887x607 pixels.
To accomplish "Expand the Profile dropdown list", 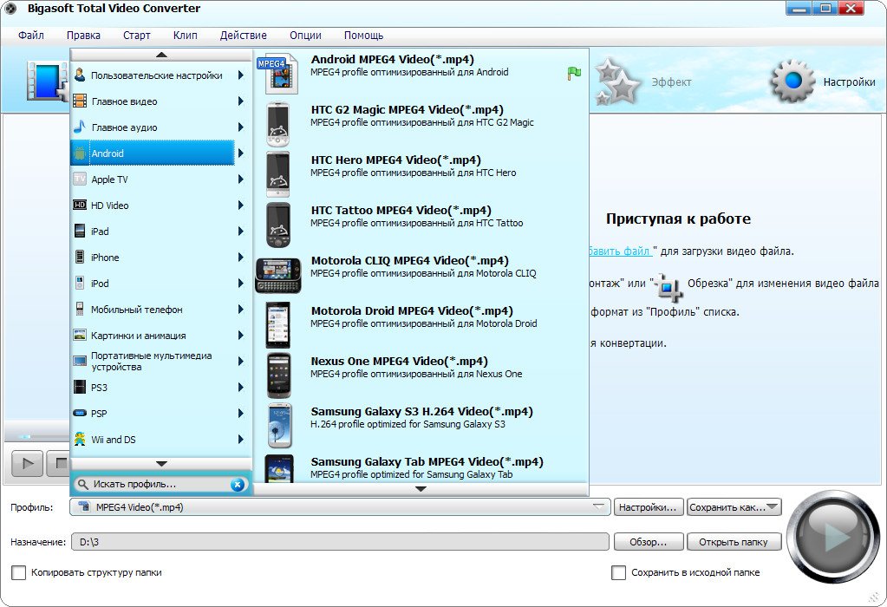I will click(x=599, y=507).
